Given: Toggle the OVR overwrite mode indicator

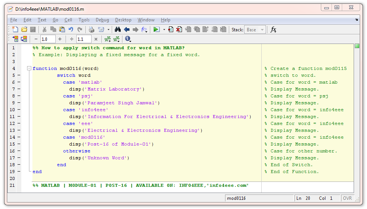Looking at the screenshot, I should (x=347, y=198).
